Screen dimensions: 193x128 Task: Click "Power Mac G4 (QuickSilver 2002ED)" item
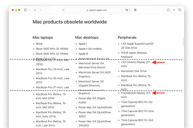click(x=95, y=123)
